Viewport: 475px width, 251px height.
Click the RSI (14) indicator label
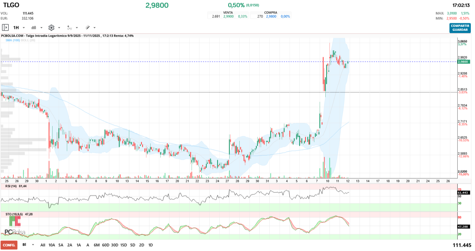click(x=11, y=186)
